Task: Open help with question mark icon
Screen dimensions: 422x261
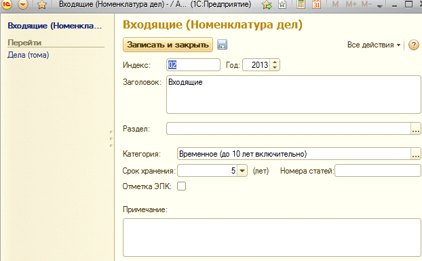Action: (x=414, y=45)
